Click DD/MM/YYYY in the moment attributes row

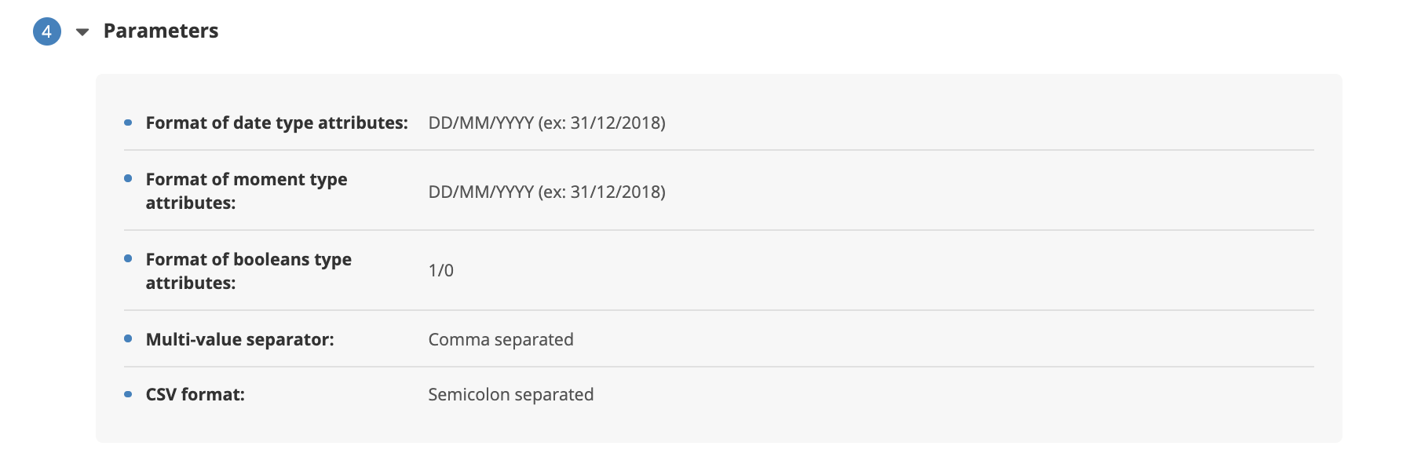tap(480, 192)
